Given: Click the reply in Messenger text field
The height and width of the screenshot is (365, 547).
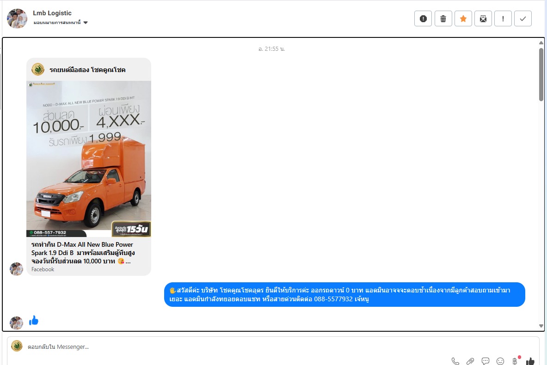Looking at the screenshot, I should pos(231,347).
